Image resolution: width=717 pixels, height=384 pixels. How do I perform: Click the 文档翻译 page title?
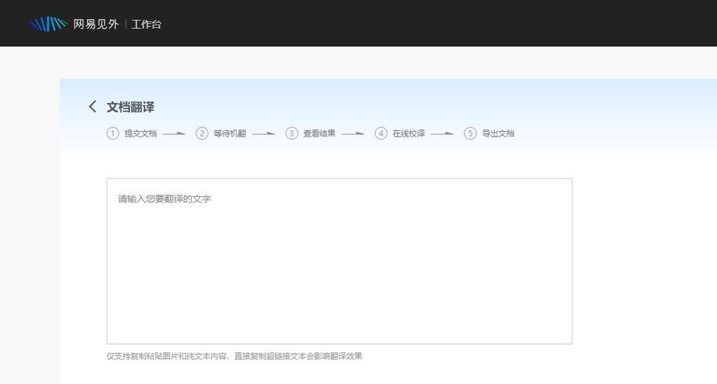click(130, 107)
